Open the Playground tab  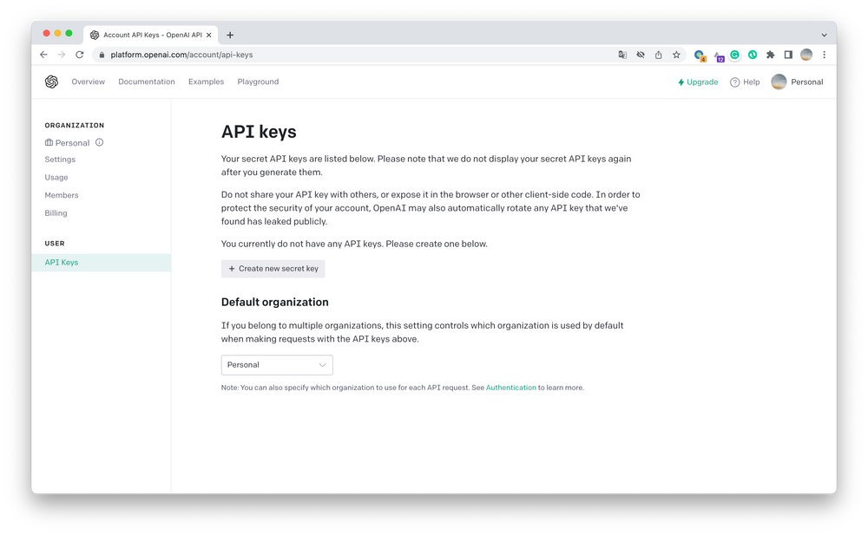pyautogui.click(x=258, y=82)
